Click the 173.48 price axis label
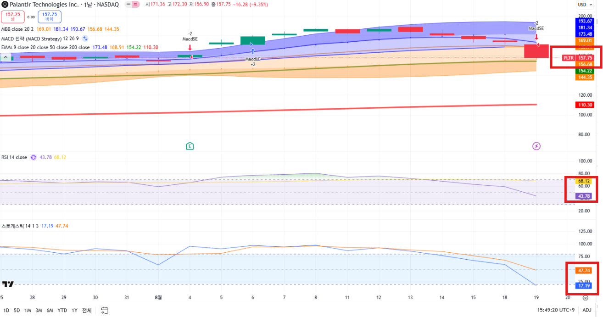This screenshot has height=317, width=603. [x=585, y=34]
